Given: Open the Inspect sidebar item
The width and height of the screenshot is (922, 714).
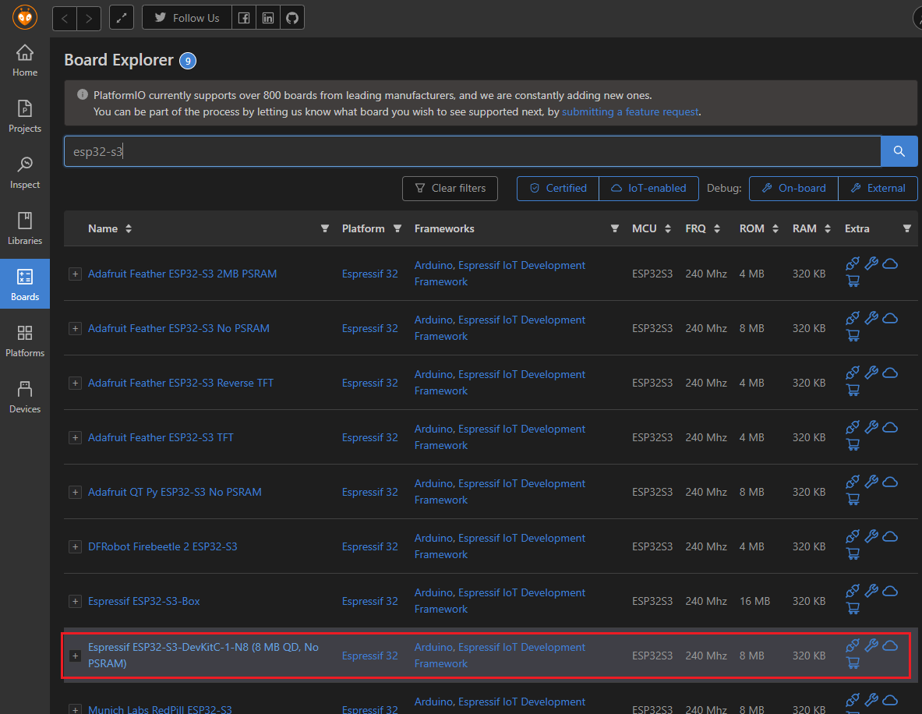Looking at the screenshot, I should click(x=25, y=172).
